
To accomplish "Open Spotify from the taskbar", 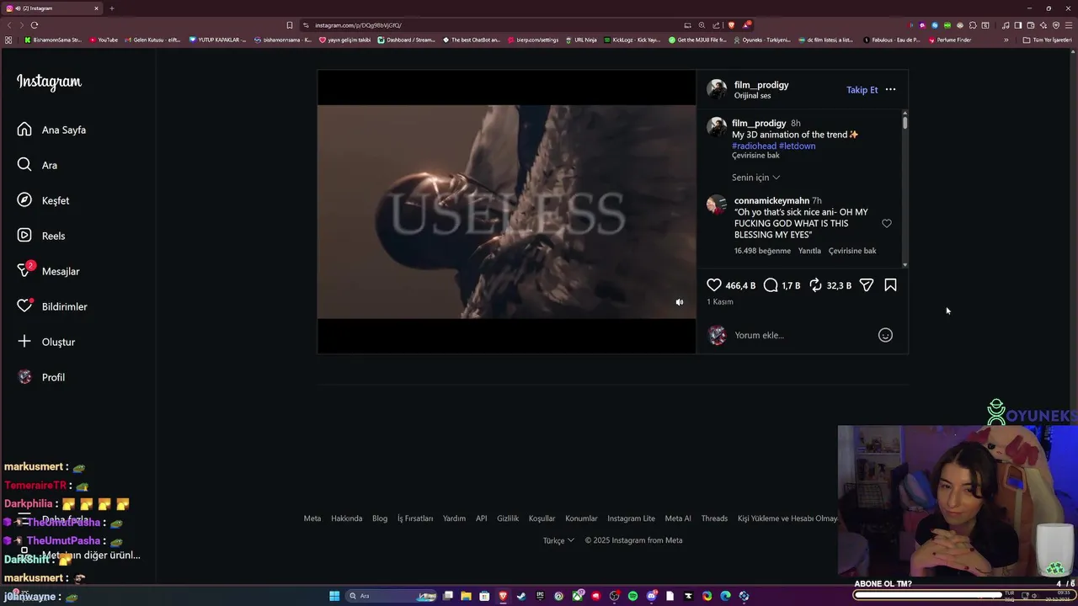I will [632, 596].
